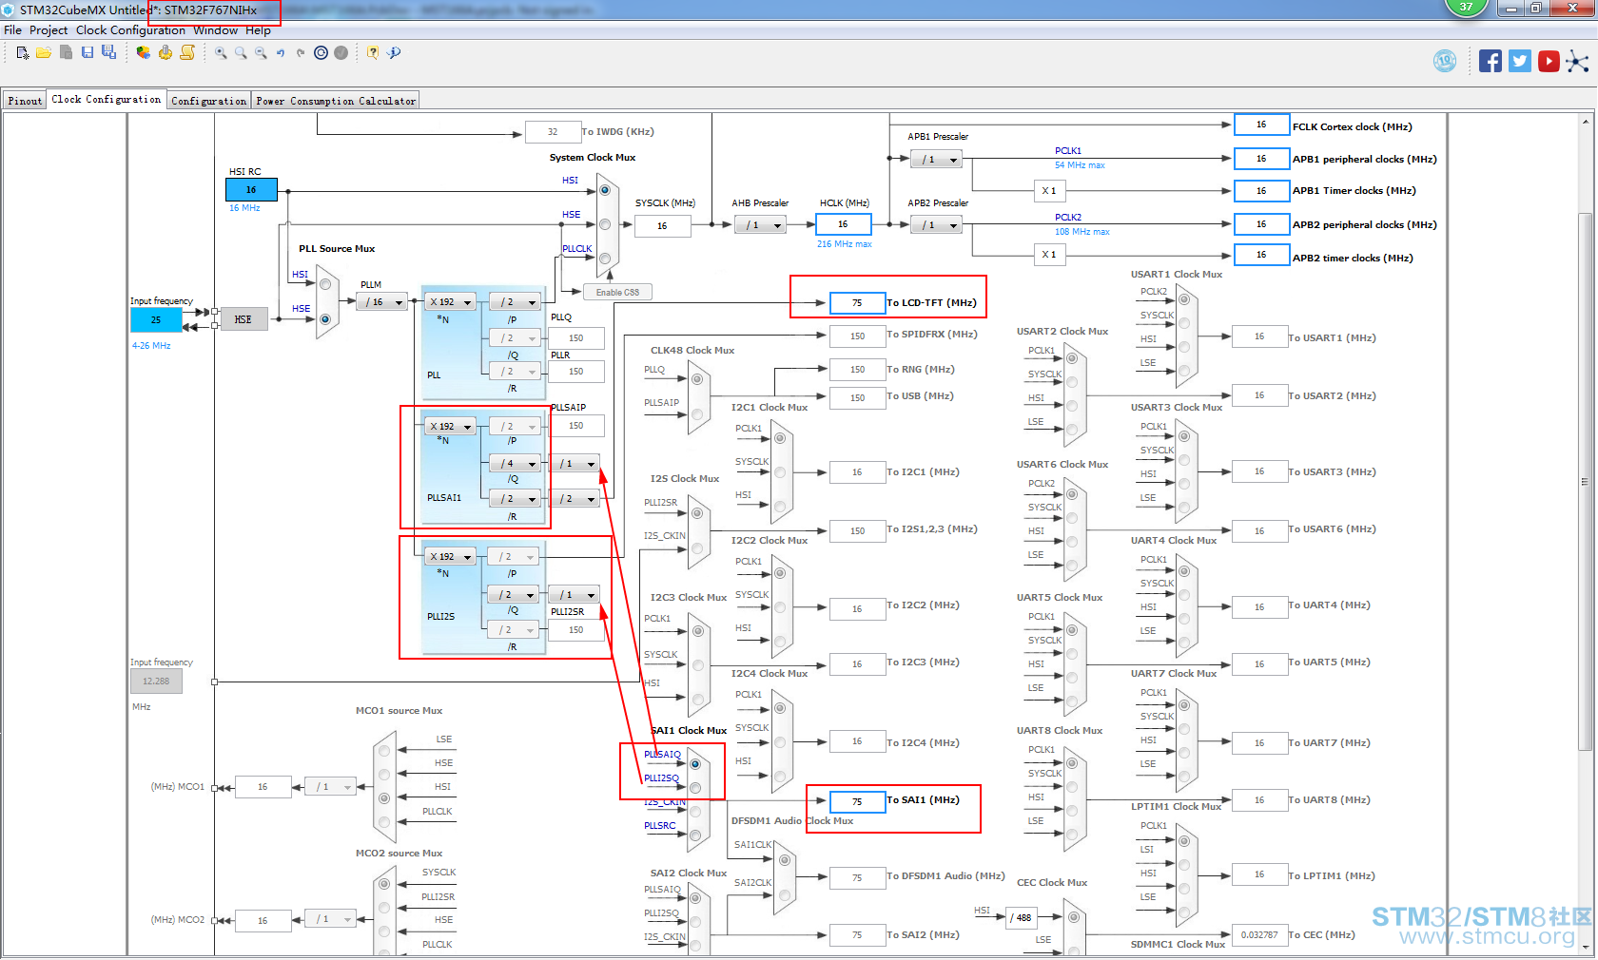Click the yellow question mark Help icon
1598x960 pixels.
pyautogui.click(x=373, y=53)
